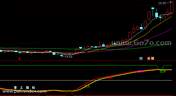Viewport: 176px width, 96px height.
Task: Select the 28.88 high price label
Action: (162, 3)
